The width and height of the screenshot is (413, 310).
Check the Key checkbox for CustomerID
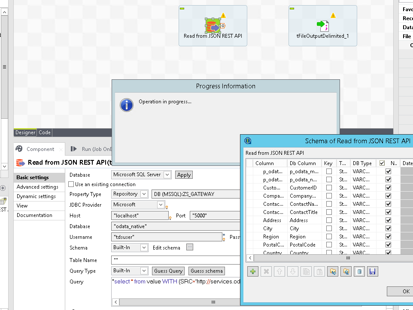point(328,187)
